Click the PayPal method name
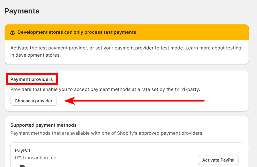The image size is (257, 167). click(x=22, y=150)
